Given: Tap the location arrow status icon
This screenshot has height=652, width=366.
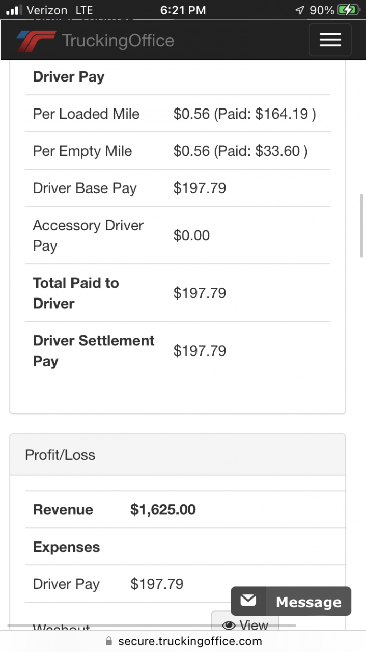Looking at the screenshot, I should [300, 10].
